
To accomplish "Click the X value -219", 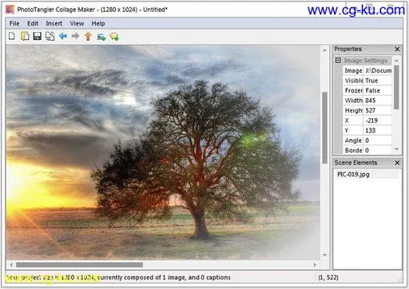I will click(x=378, y=121).
